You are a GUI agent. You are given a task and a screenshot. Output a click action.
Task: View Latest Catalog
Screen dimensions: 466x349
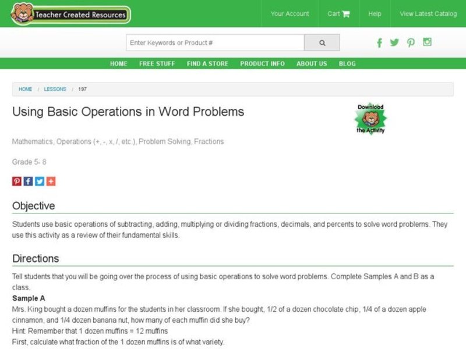(428, 13)
